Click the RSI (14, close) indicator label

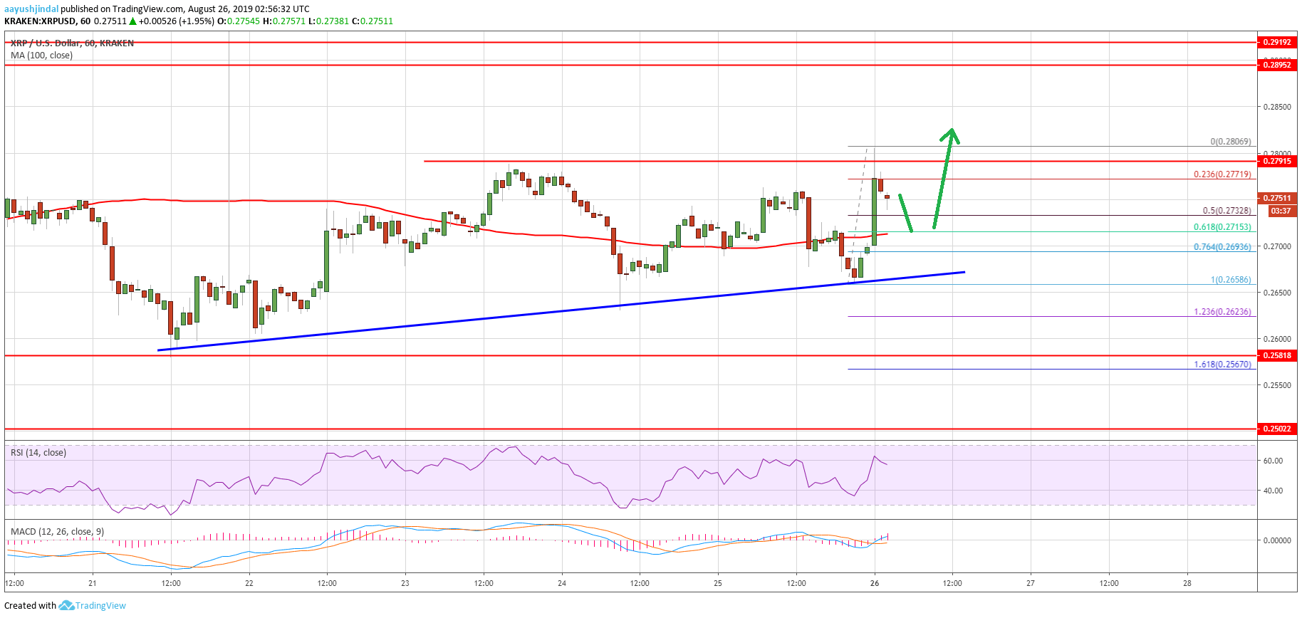38,453
